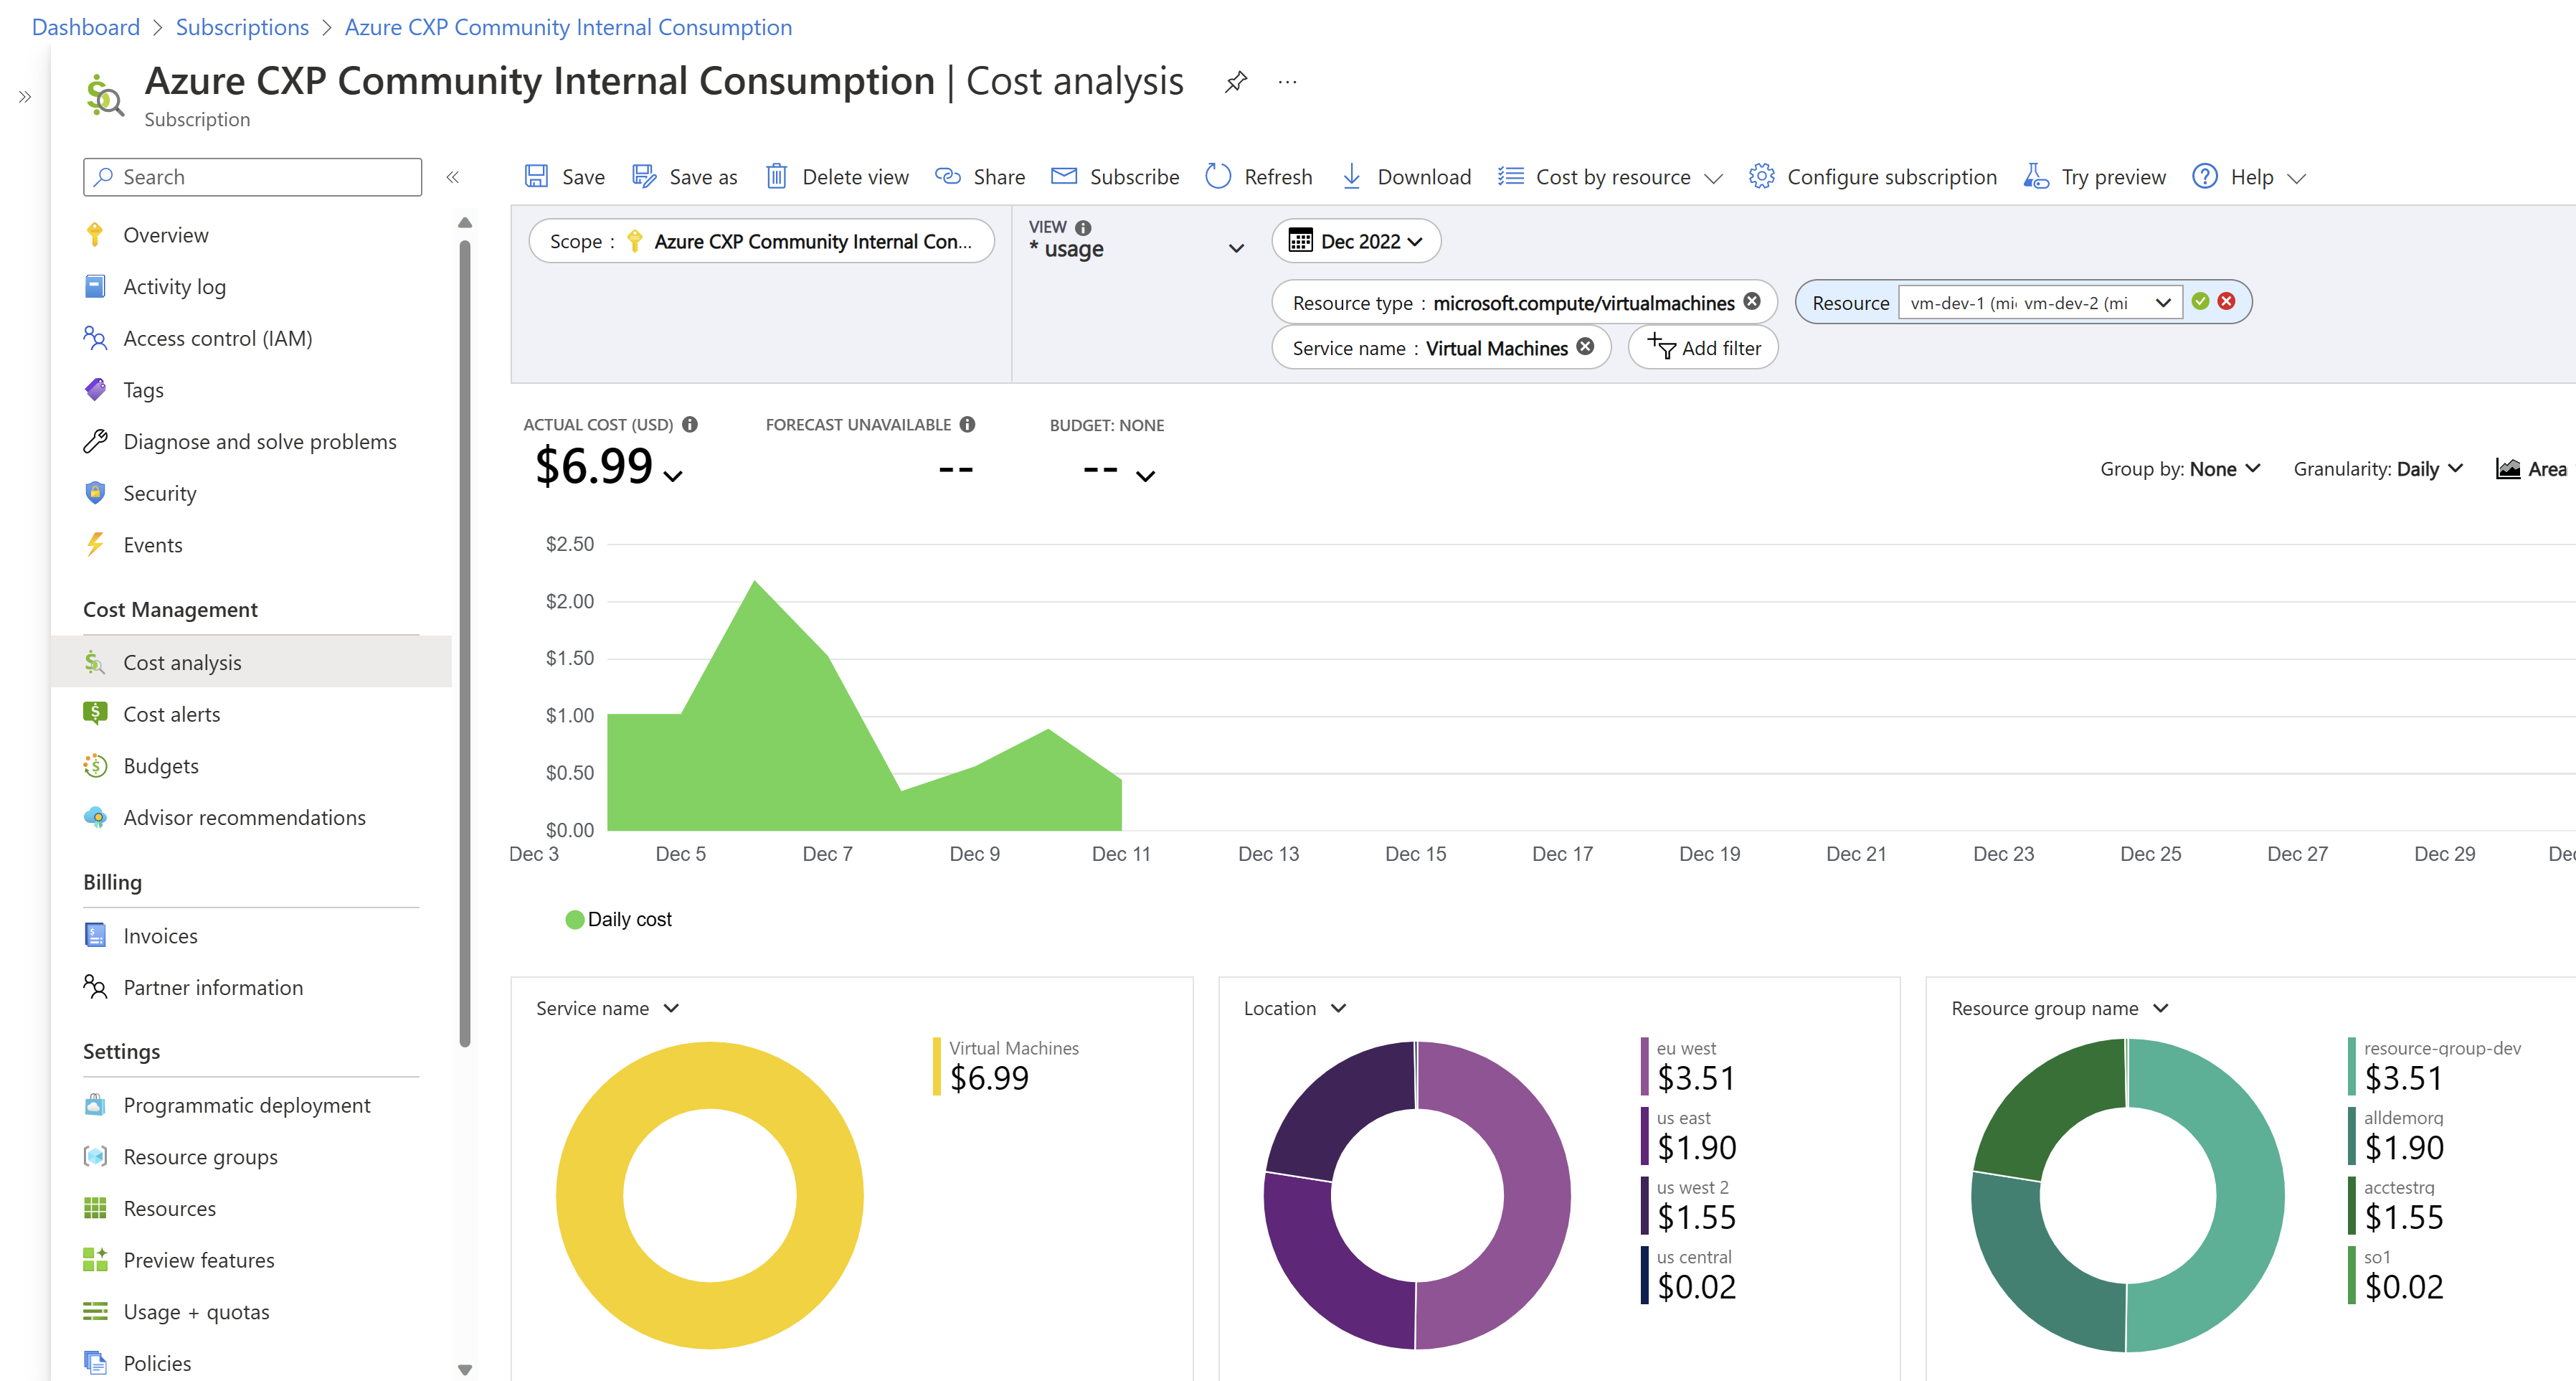
Task: Click the Download icon
Action: coord(1353,176)
